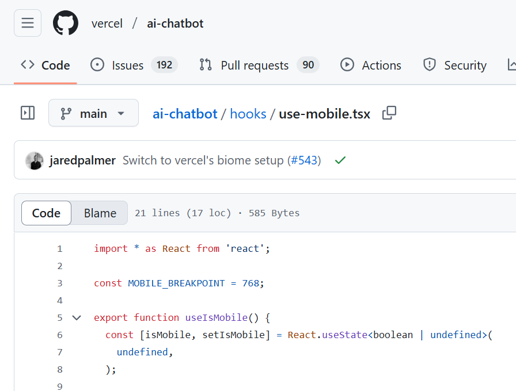The height and width of the screenshot is (391, 516).
Task: Click the Pull requests icon
Action: 206,65
